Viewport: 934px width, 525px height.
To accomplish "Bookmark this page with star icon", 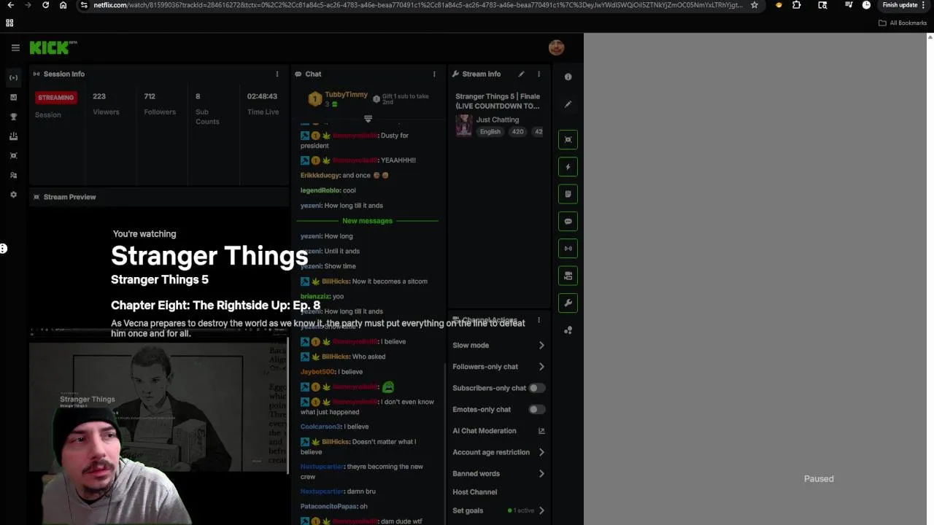I will pyautogui.click(x=754, y=5).
